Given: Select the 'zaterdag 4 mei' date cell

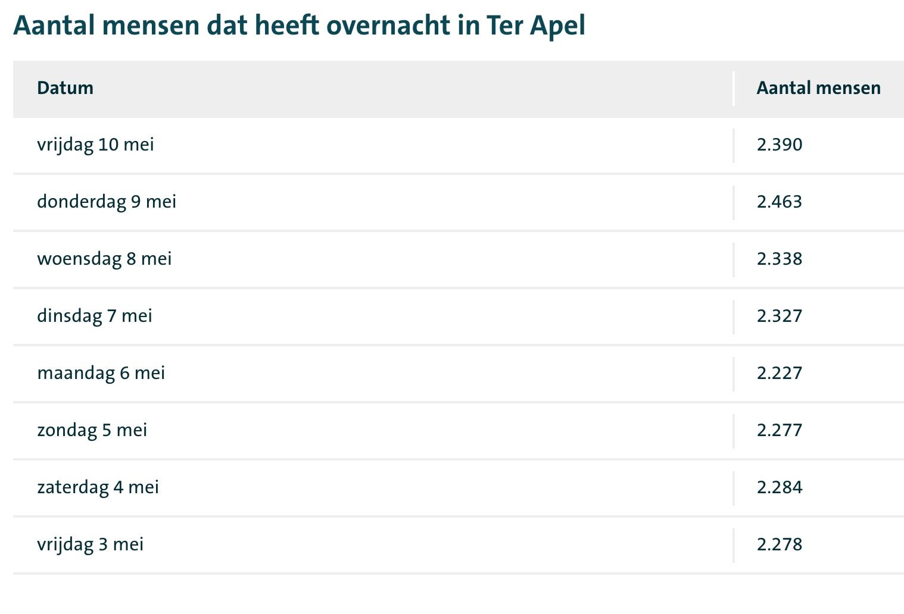Looking at the screenshot, I should click(x=98, y=487).
